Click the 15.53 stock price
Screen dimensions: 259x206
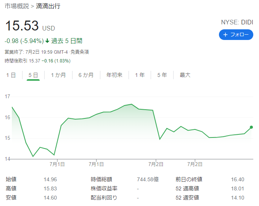22,26
